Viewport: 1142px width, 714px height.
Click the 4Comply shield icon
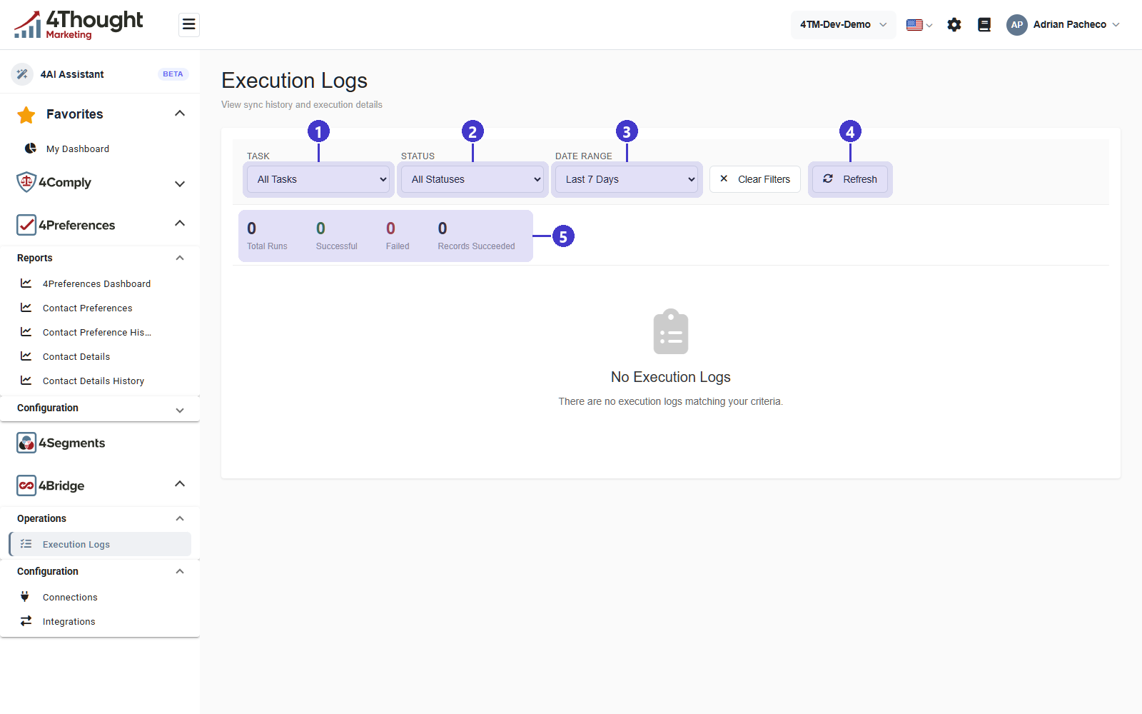(26, 182)
